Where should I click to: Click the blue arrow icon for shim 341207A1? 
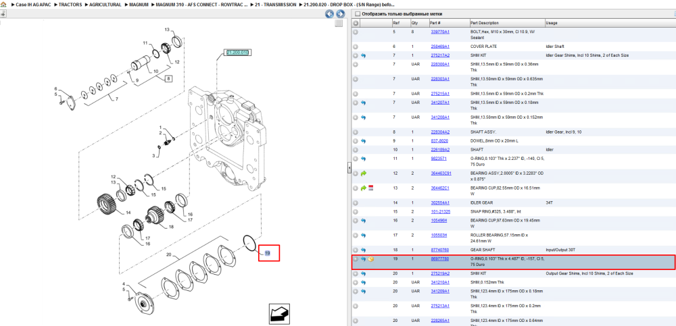tap(363, 103)
